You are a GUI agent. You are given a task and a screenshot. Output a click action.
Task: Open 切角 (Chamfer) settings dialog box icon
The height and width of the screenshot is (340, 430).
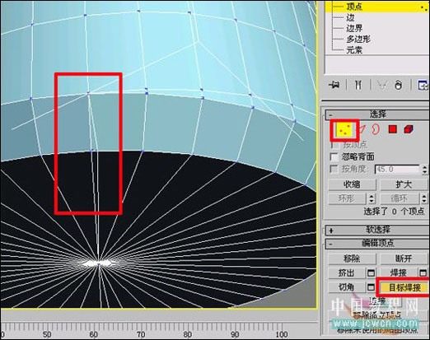tap(371, 287)
